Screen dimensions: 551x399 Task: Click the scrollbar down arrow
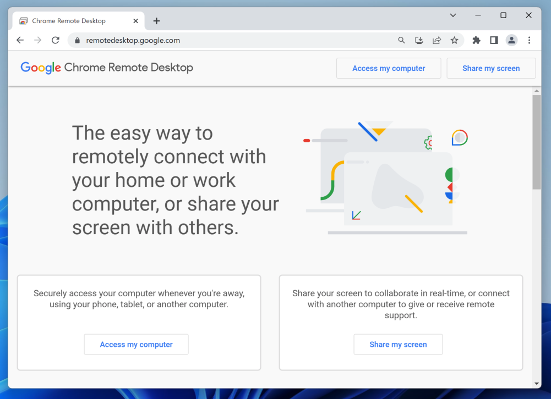pyautogui.click(x=536, y=384)
